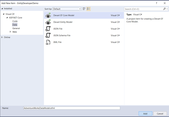The height and width of the screenshot is (117, 169).
Task: Click the Visual C# label in the XML File row
Action: tap(115, 42)
